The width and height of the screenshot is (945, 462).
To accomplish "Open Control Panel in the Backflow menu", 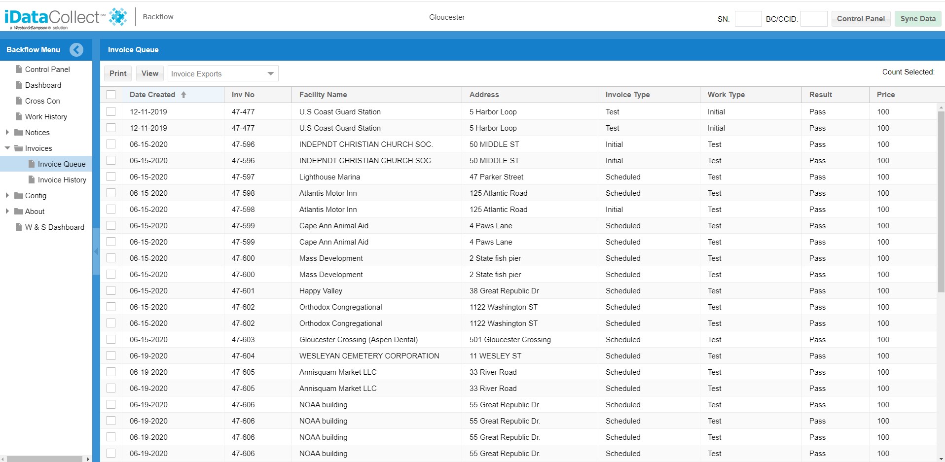I will (47, 69).
